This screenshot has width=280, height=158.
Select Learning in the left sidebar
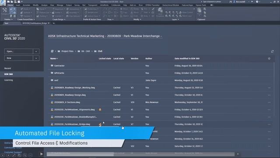point(9,80)
